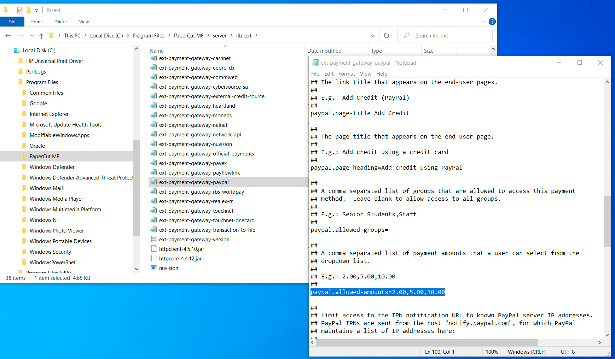
Task: Select ext-payment-gateway-external-credit-source file icon
Action: coord(153,96)
